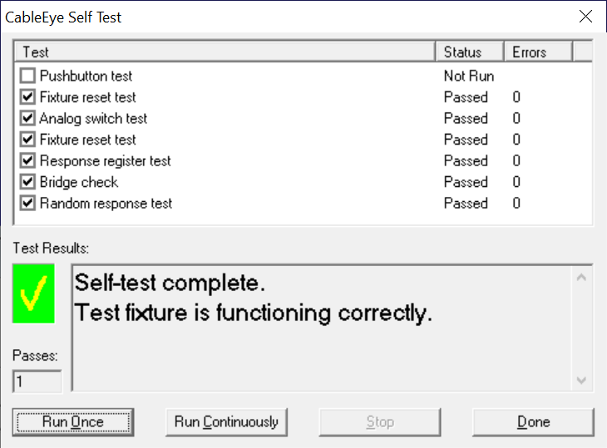
Task: Toggle the Analog switch test checkbox
Action: click(x=27, y=118)
